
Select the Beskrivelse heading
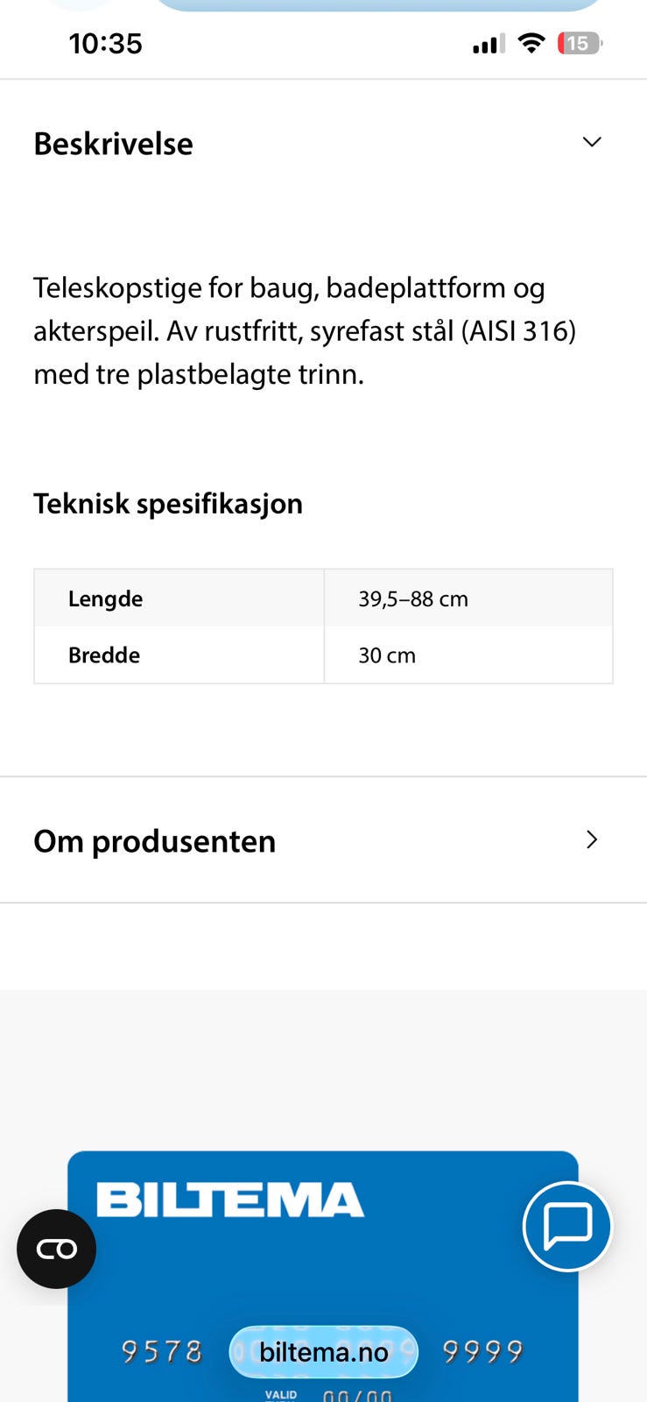pos(113,144)
